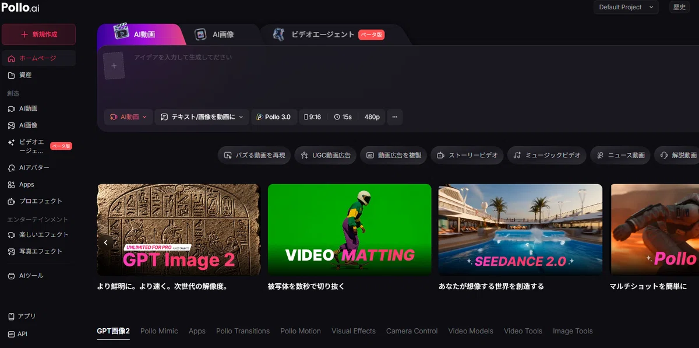Select the 解説動画 chip
This screenshot has height=348, width=699.
tap(677, 155)
